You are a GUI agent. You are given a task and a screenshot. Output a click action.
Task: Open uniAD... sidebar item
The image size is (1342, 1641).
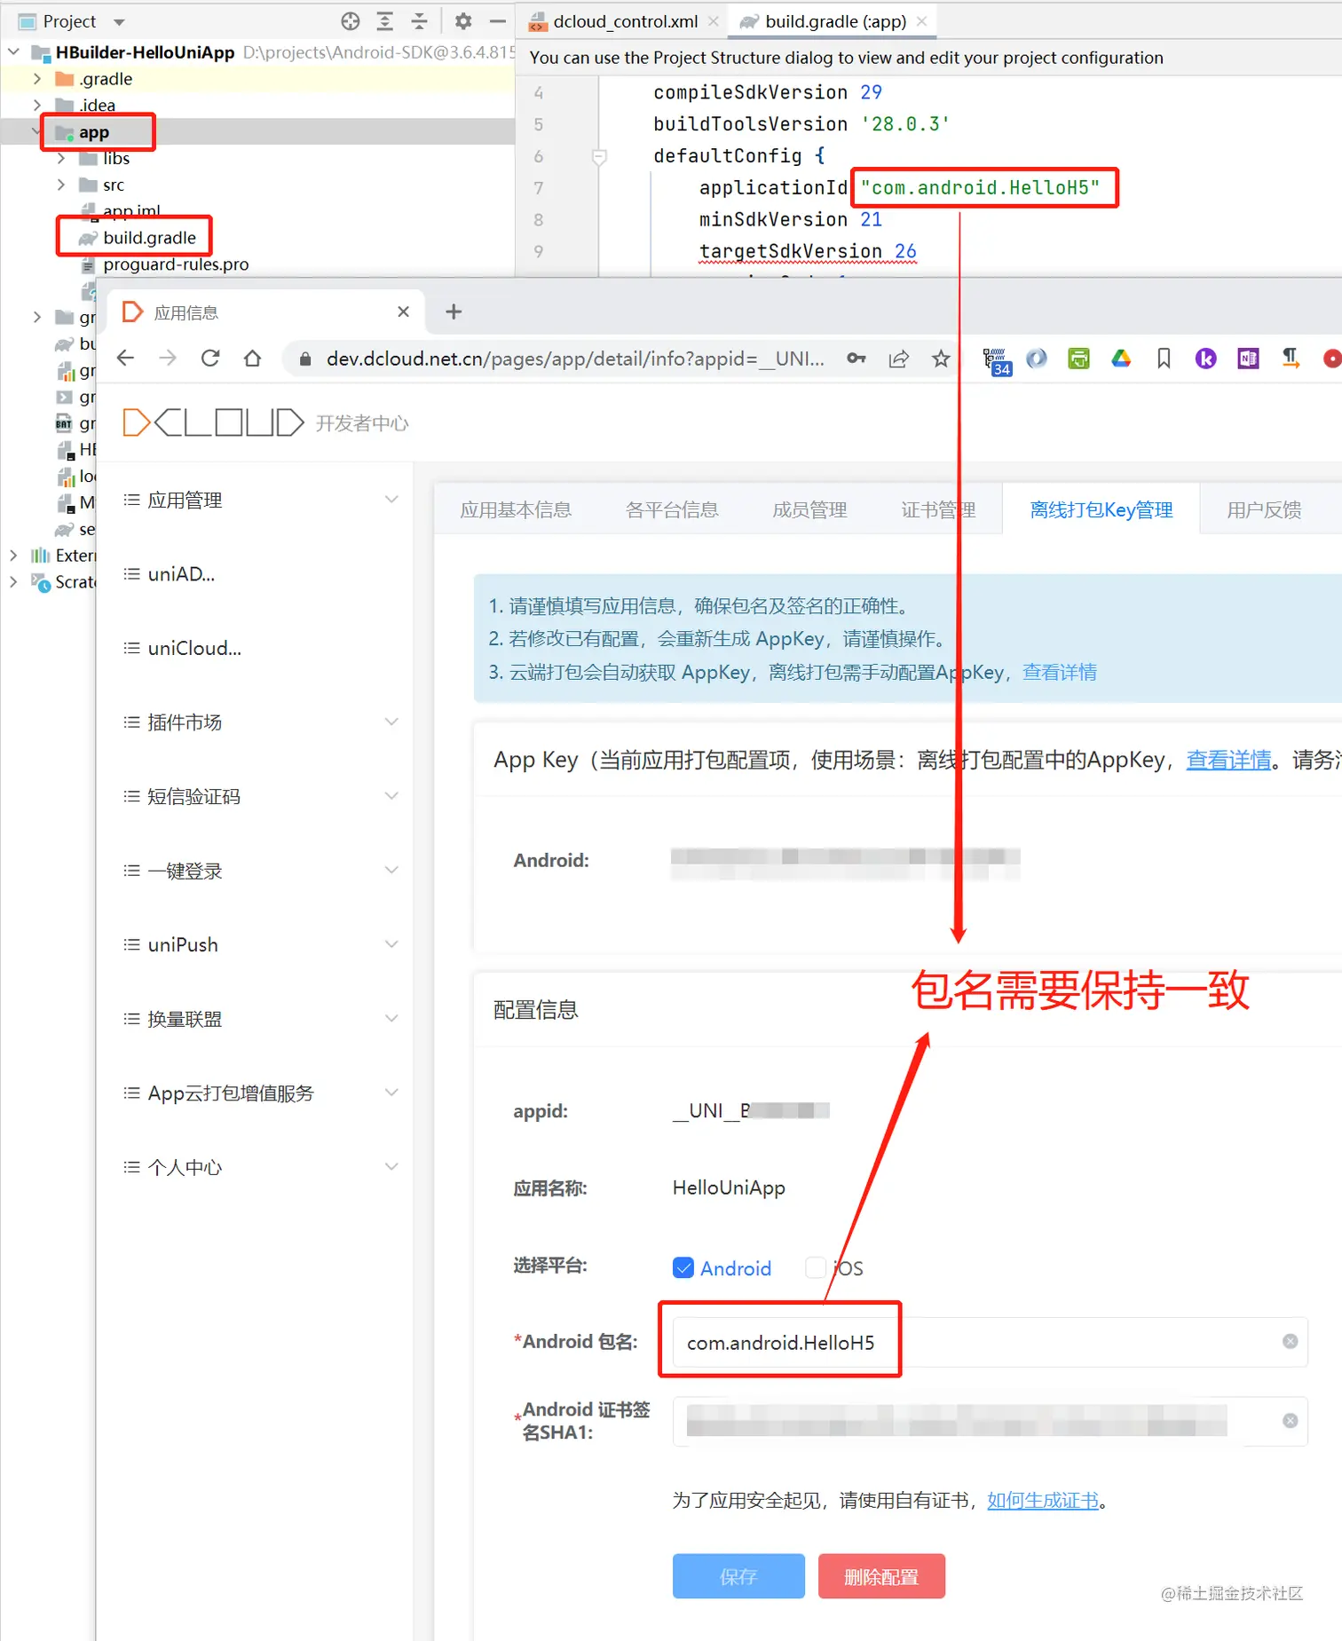[181, 574]
